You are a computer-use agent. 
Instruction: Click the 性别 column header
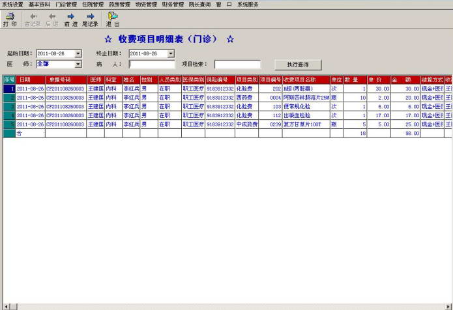(149, 79)
